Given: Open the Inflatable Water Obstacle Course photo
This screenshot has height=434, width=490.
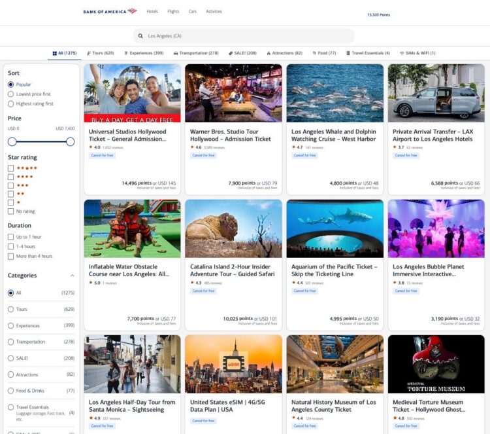Looking at the screenshot, I should (x=132, y=229).
